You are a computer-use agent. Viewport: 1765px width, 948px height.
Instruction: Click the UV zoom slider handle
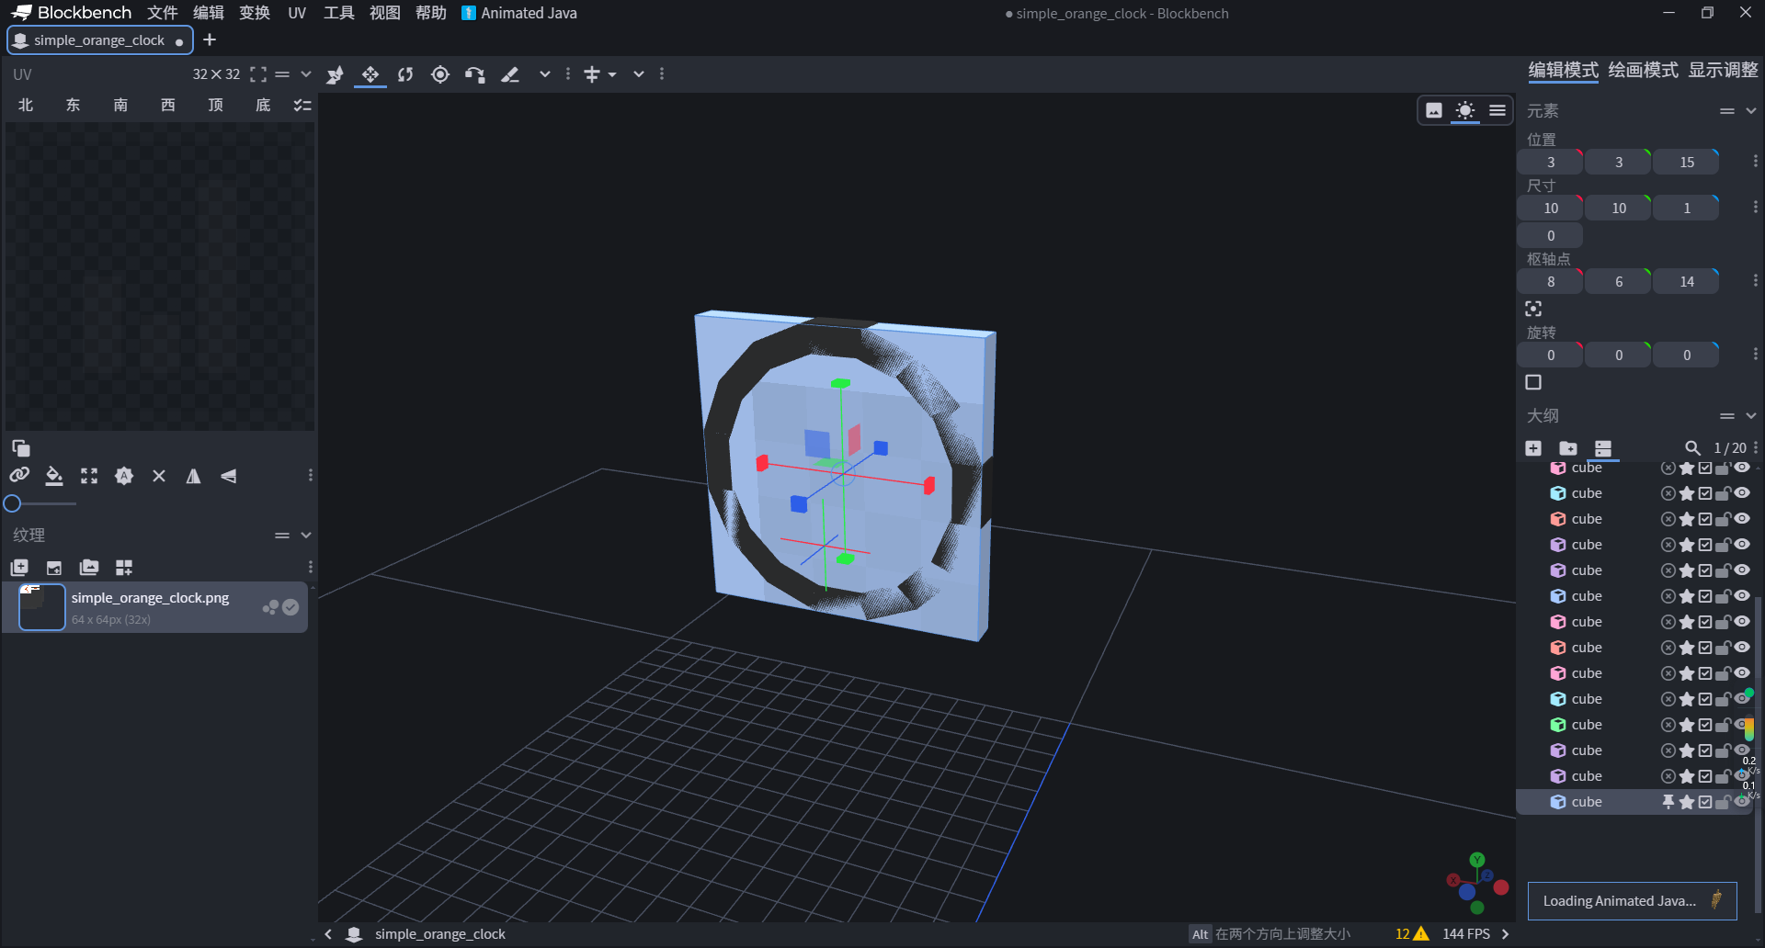(x=12, y=503)
